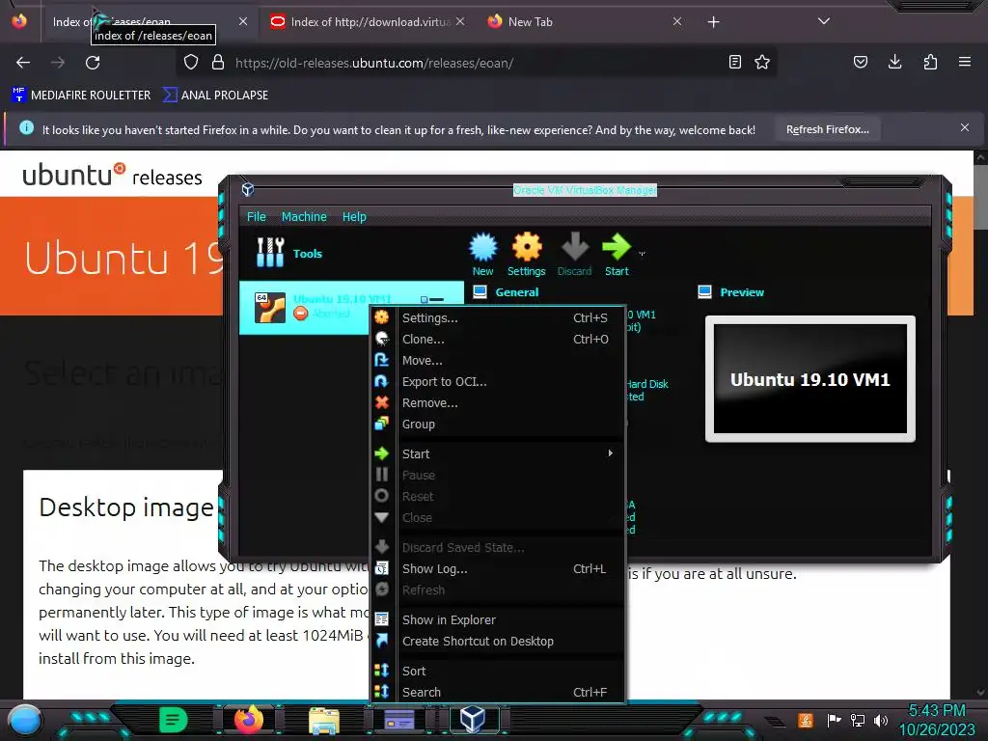Click the start arrow icon beside Start entry
The width and height of the screenshot is (988, 741).
point(382,453)
